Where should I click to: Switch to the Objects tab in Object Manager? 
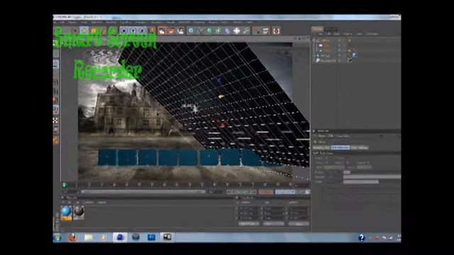click(x=317, y=29)
